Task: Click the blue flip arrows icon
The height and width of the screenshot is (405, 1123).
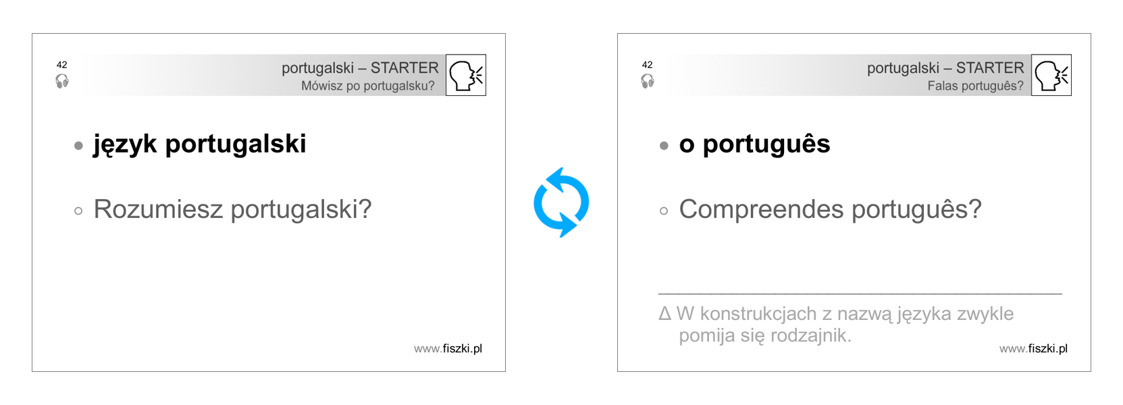Action: 560,202
